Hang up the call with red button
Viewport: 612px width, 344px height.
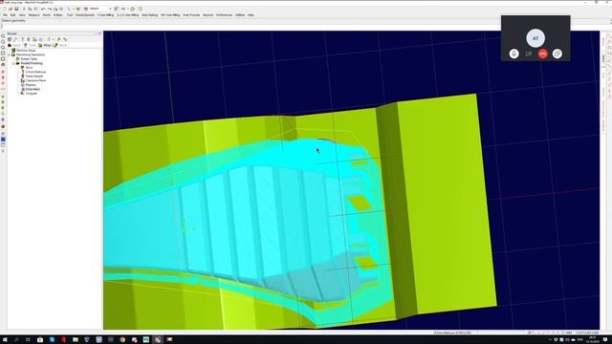(543, 54)
